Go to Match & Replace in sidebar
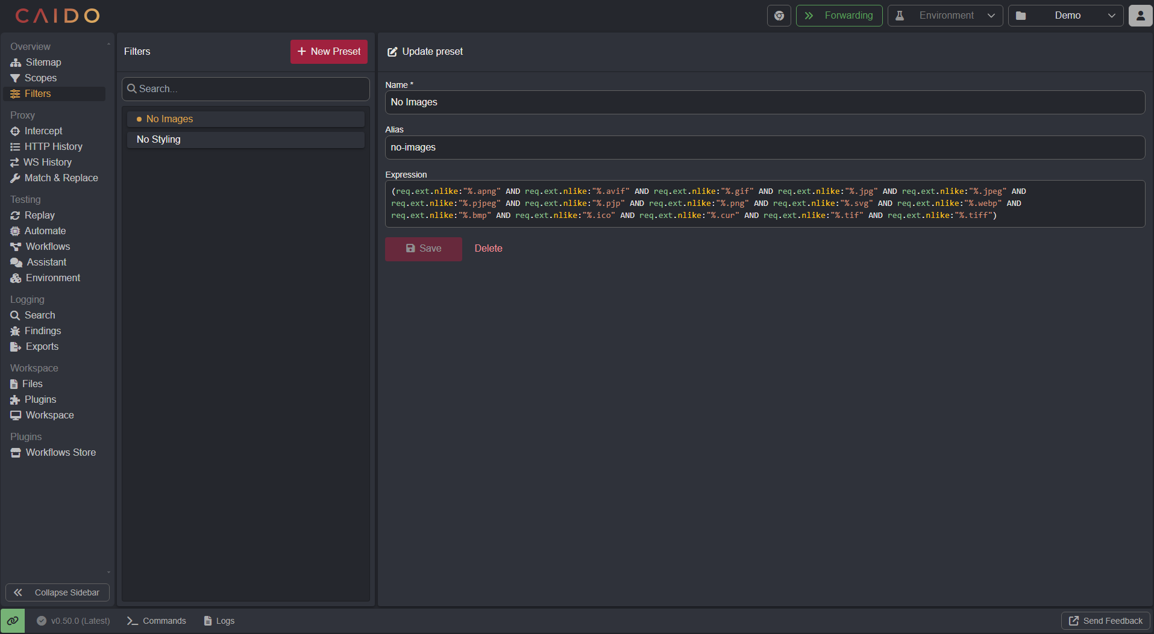1154x634 pixels. point(61,178)
